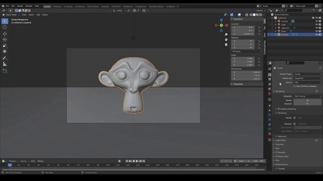Expand the Light Paths panel
This screenshot has height=181, width=323.
(x=281, y=140)
